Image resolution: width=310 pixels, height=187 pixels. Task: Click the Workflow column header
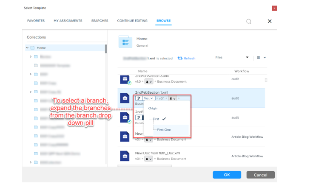[x=242, y=71]
